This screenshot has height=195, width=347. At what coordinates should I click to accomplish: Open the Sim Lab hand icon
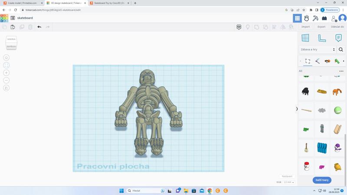coord(306,18)
